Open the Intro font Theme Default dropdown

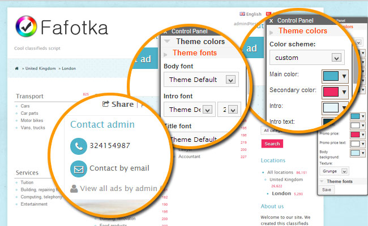click(190, 110)
